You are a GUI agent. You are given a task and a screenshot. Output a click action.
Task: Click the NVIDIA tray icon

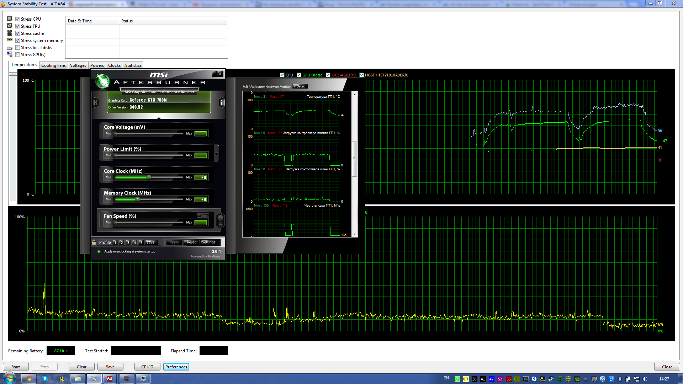[x=577, y=379]
